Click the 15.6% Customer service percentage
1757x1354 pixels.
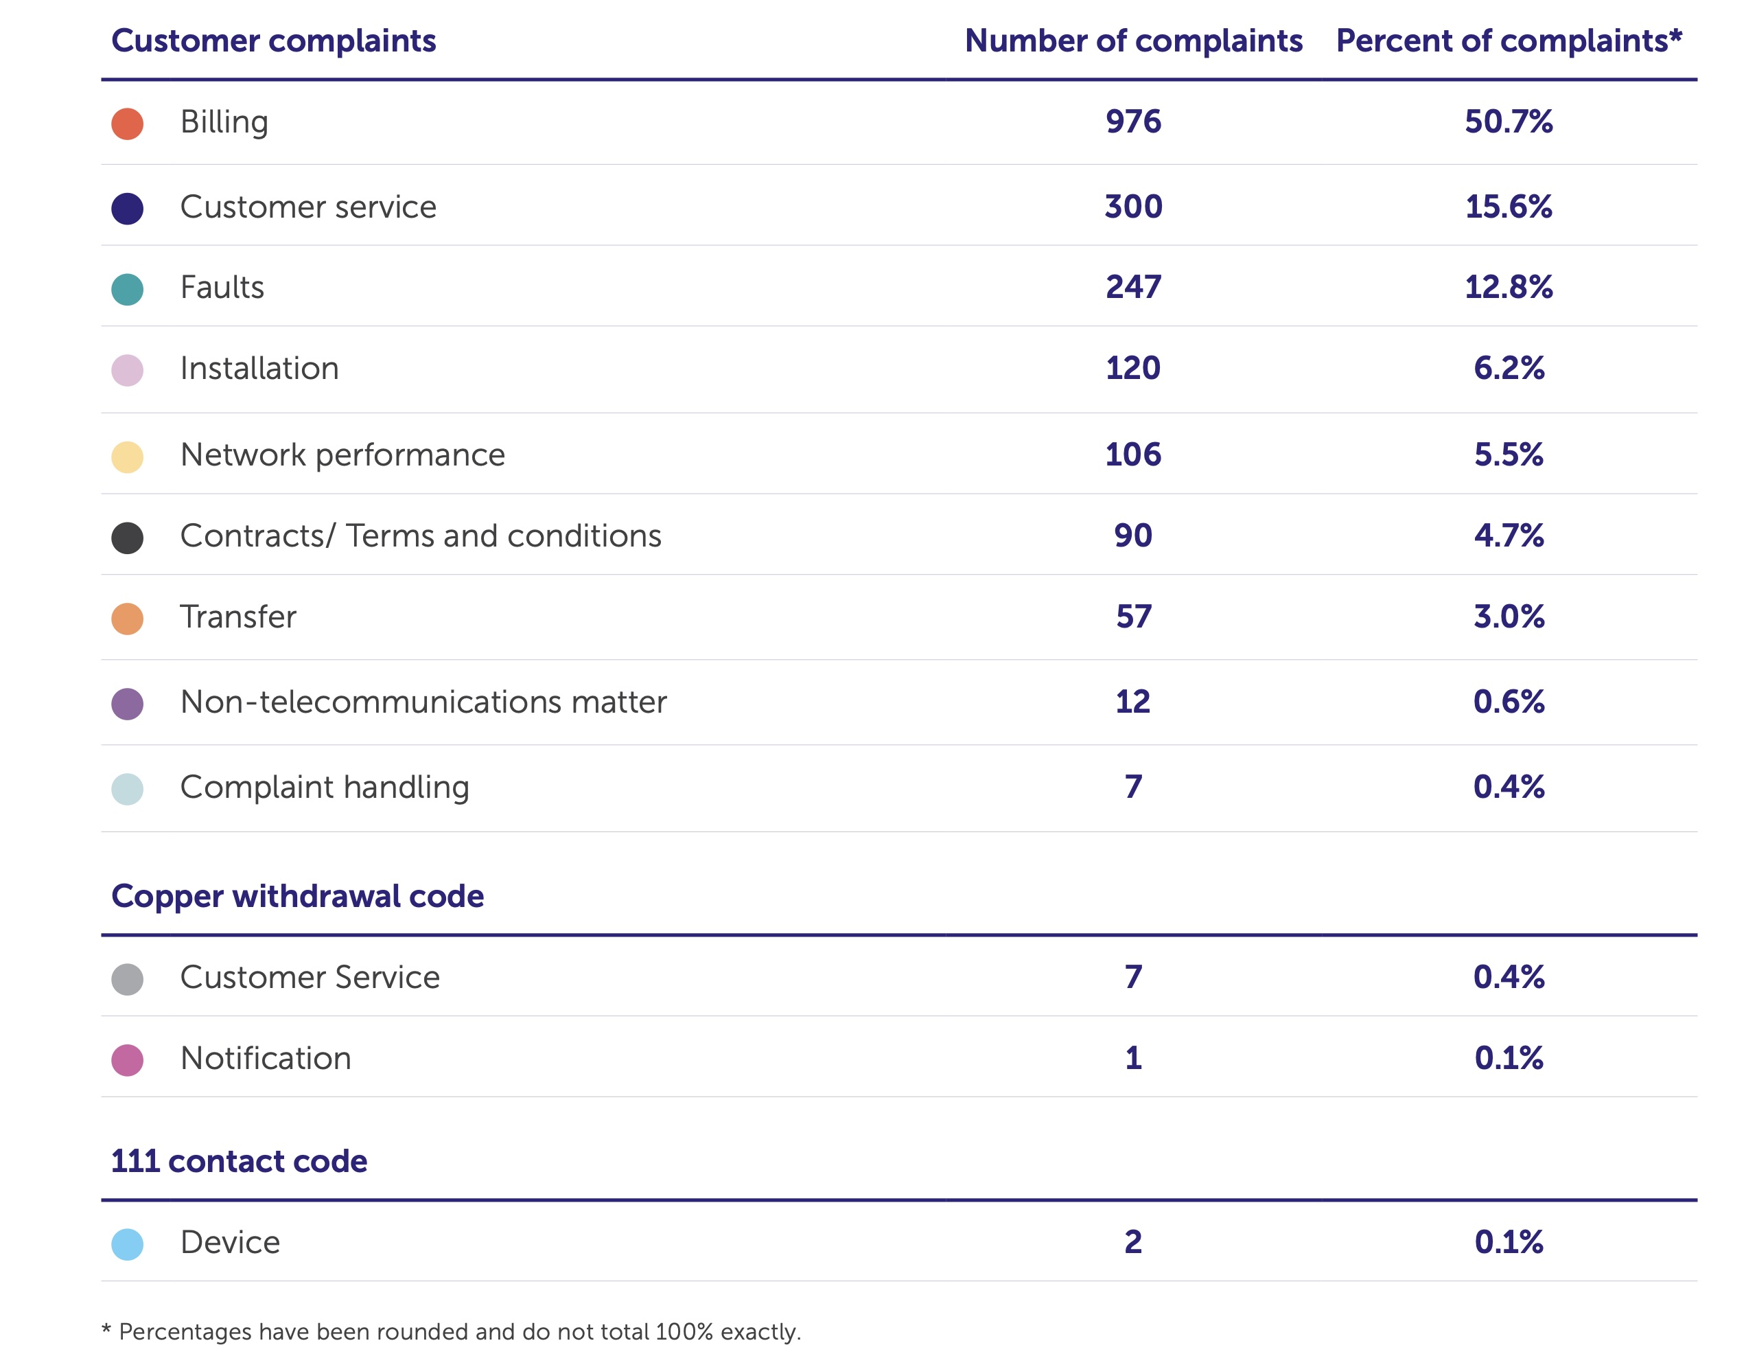[1509, 207]
